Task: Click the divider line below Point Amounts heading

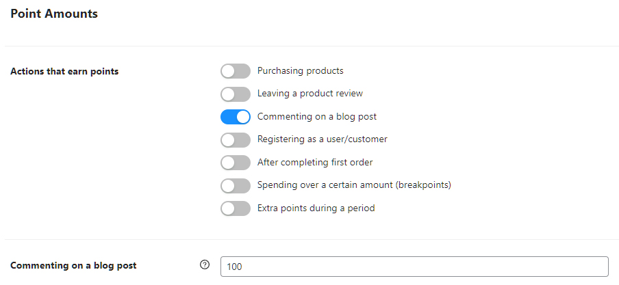Action: coord(309,46)
